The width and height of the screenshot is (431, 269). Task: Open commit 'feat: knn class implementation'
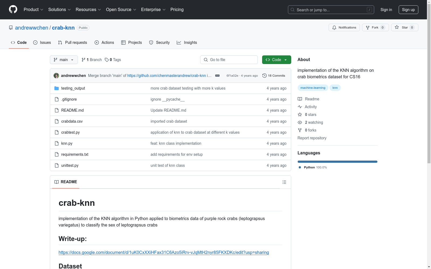[x=176, y=143]
